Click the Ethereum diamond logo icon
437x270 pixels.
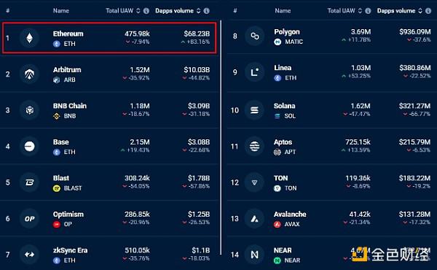[x=29, y=38]
